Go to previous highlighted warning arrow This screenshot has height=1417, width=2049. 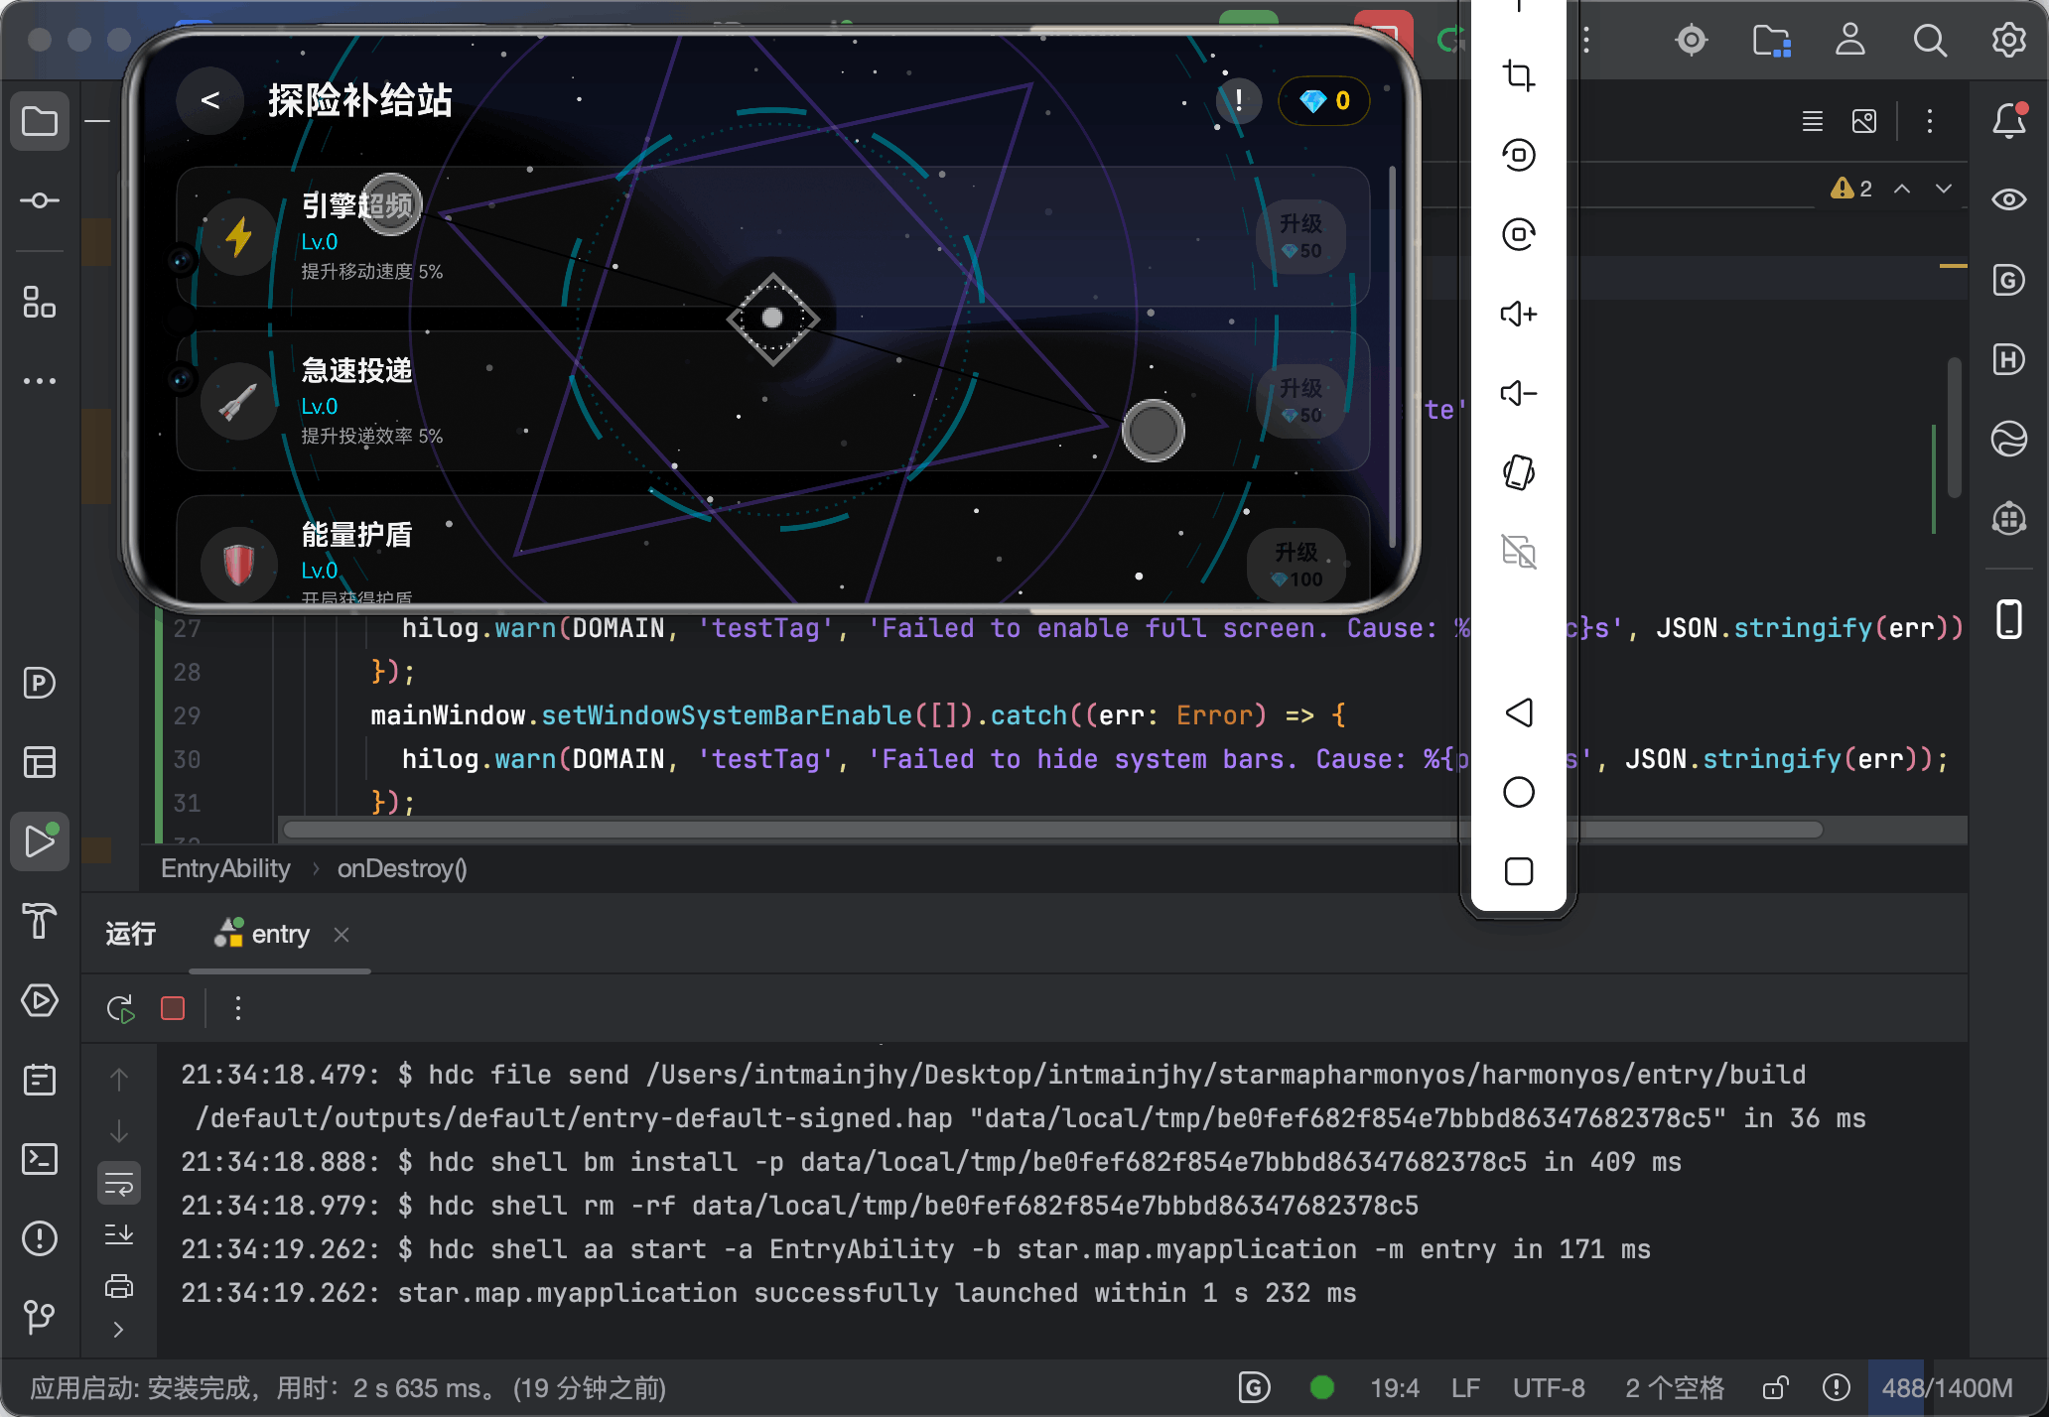point(1902,189)
